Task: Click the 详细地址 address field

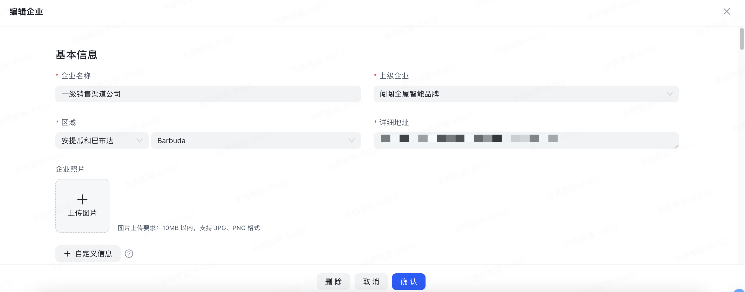Action: click(526, 141)
